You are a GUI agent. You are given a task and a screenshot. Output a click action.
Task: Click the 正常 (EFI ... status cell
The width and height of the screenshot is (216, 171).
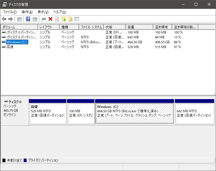(114, 32)
